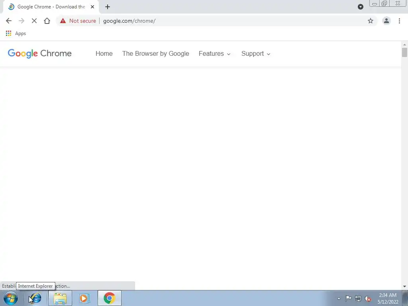Screen dimensions: 408x306
Task: Click Chrome icon in the taskbar
Action: click(110, 298)
